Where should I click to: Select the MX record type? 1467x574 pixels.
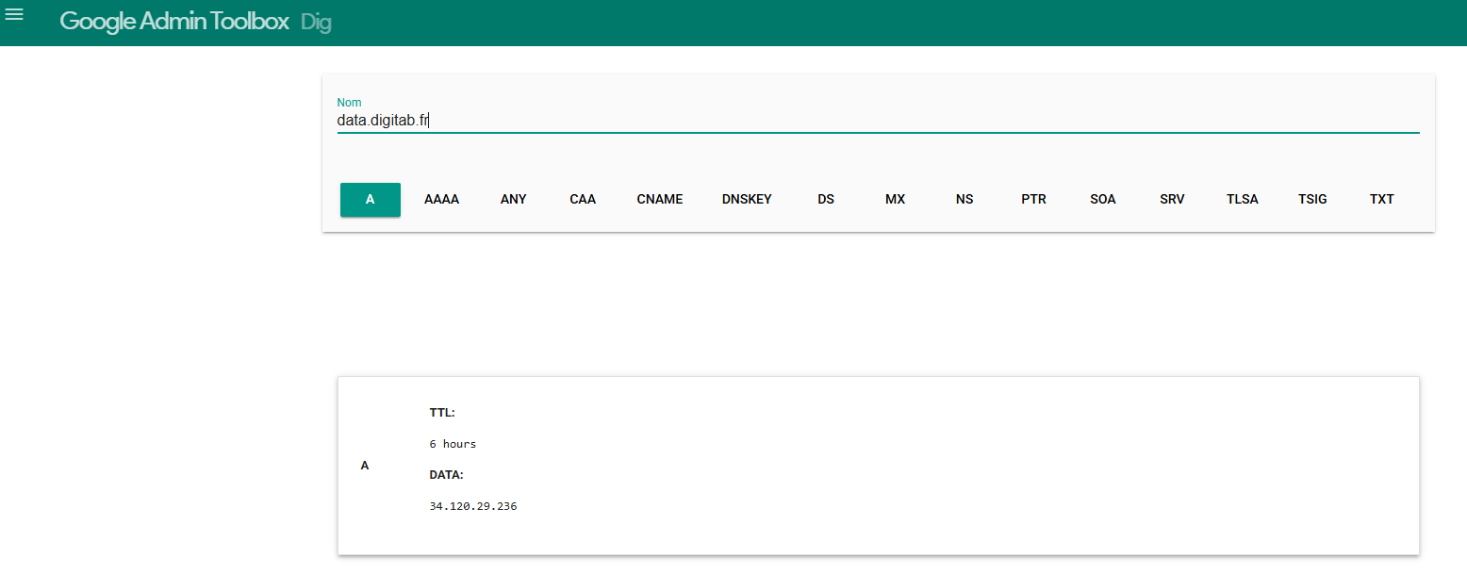click(x=896, y=200)
